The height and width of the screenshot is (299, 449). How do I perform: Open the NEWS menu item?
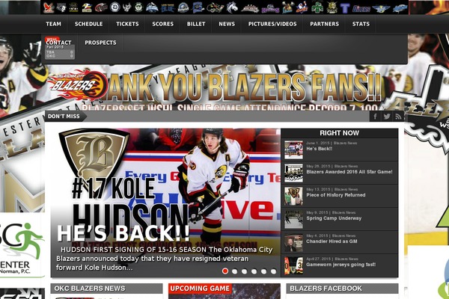coord(227,24)
